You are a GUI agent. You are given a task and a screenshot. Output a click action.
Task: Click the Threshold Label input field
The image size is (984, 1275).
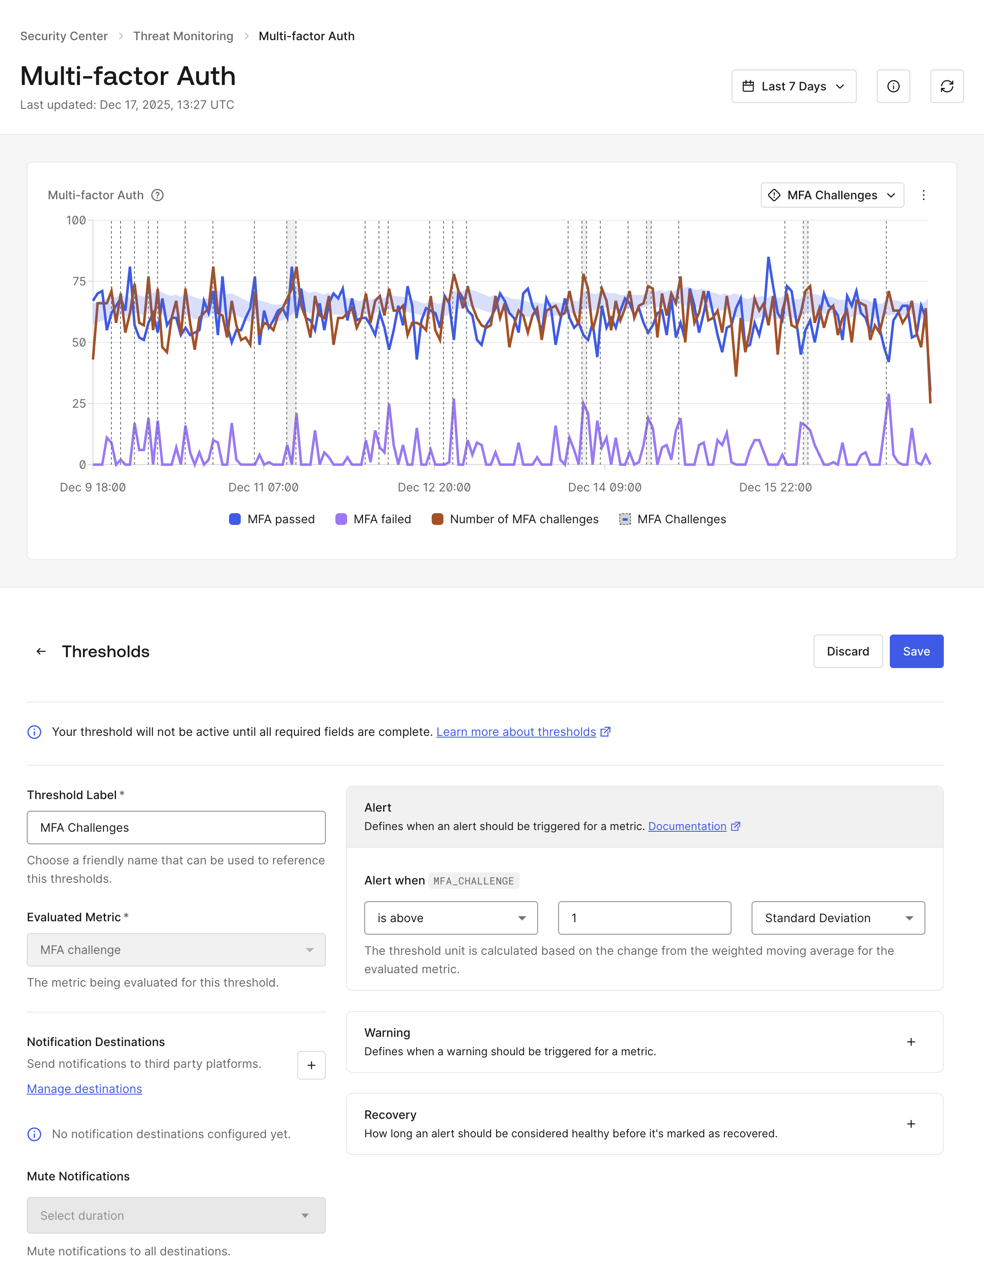pos(176,827)
